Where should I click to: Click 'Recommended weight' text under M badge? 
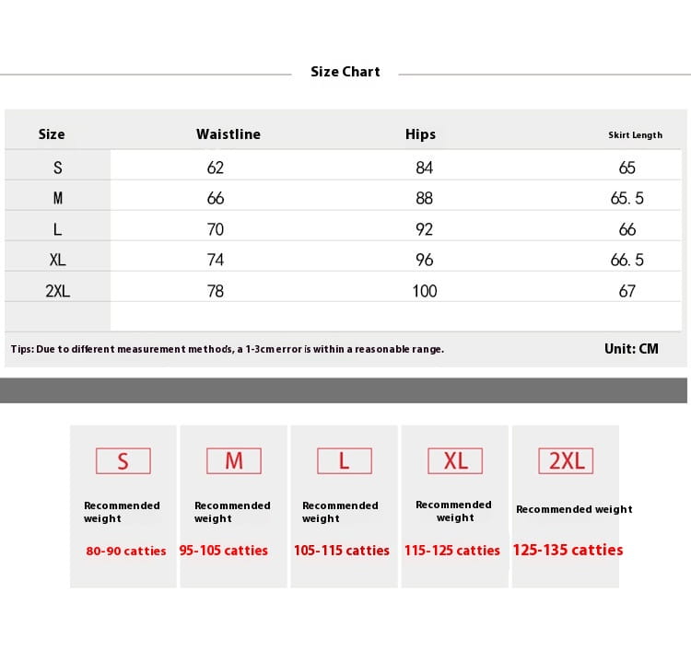pos(232,512)
